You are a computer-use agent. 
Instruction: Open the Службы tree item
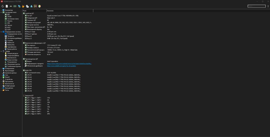point(10,41)
